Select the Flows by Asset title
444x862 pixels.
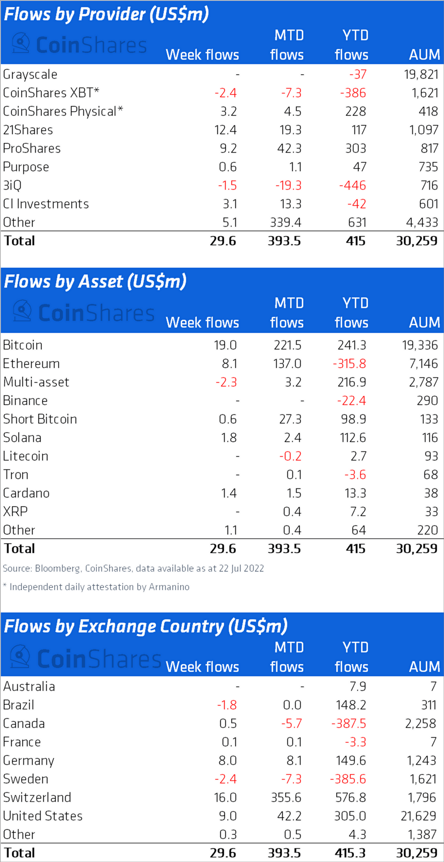[x=95, y=282]
